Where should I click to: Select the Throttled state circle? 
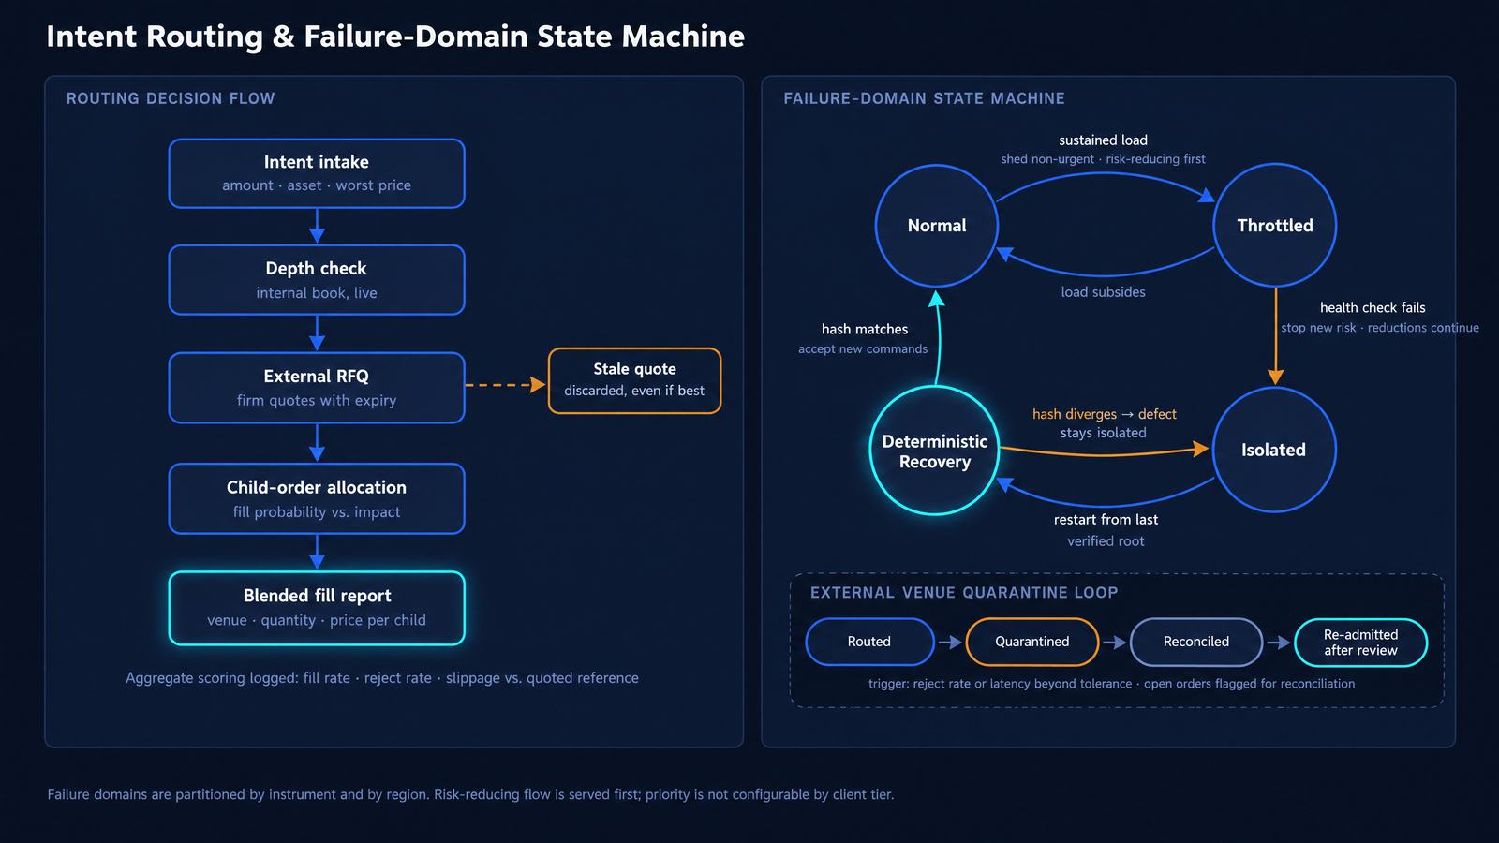click(x=1274, y=226)
